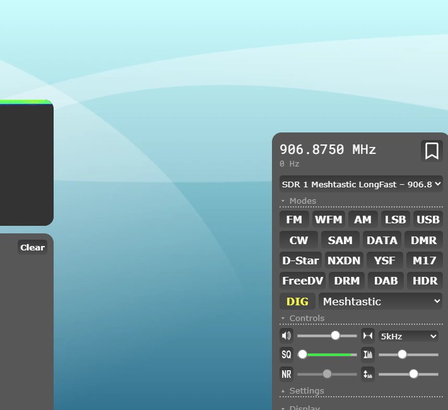Activate M17 mode
The image size is (448, 410).
[x=425, y=261]
